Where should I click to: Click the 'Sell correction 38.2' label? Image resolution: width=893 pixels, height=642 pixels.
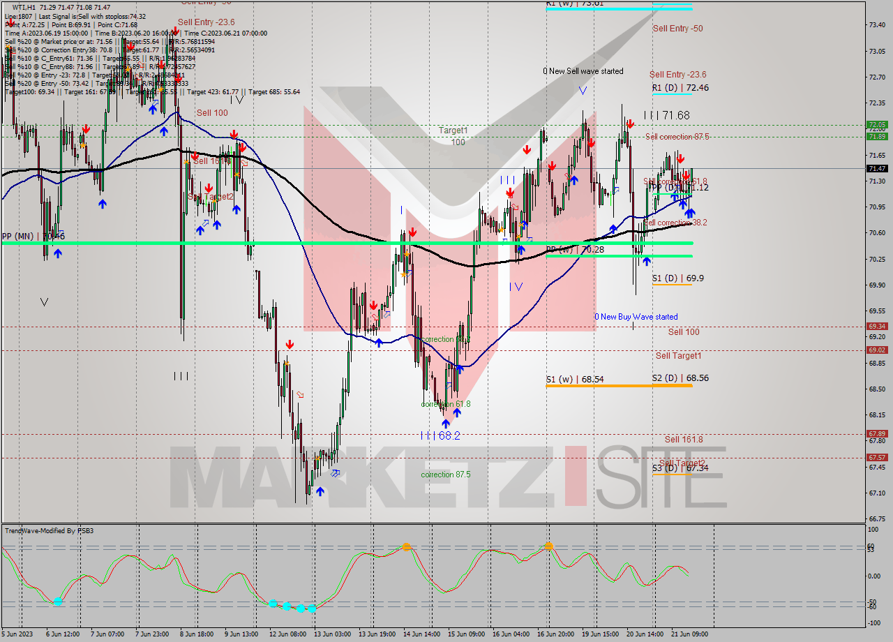(675, 223)
